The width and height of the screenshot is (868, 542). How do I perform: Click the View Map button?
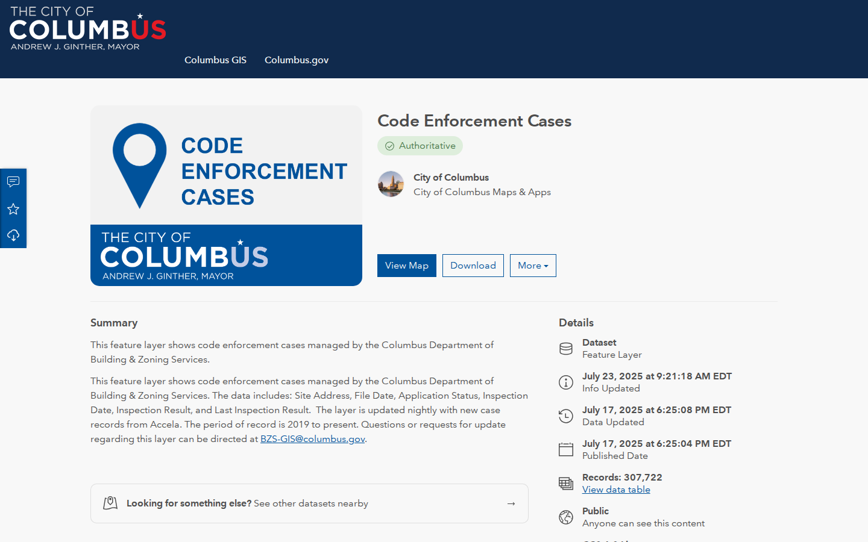407,266
